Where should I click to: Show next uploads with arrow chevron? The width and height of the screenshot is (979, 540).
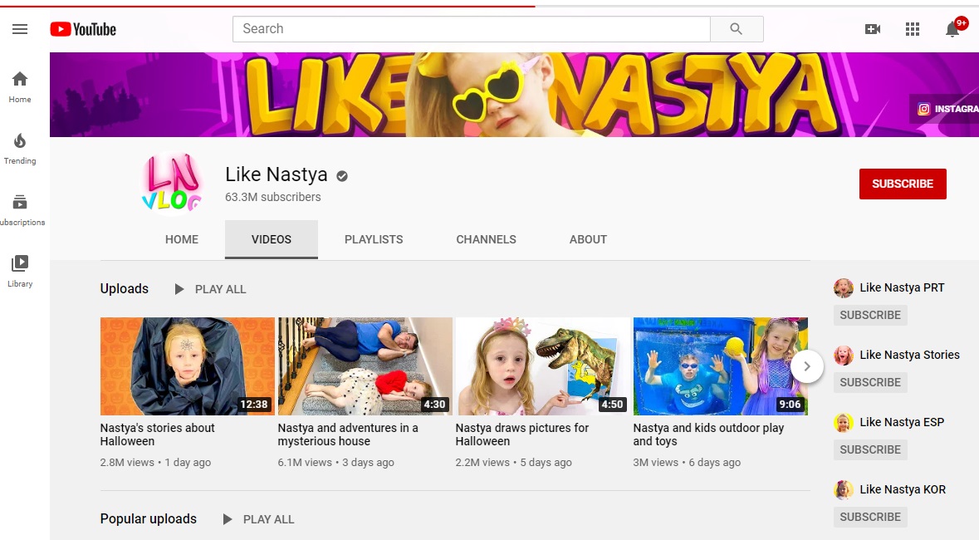(x=806, y=366)
